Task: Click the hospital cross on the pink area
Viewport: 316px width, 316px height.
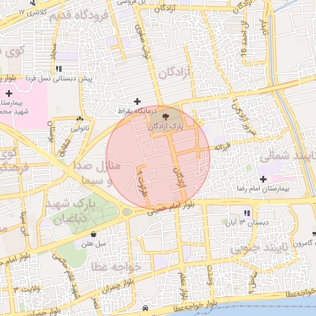Action: (9, 94)
